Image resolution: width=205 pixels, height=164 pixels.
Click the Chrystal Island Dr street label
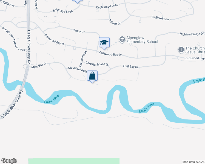point(97,64)
